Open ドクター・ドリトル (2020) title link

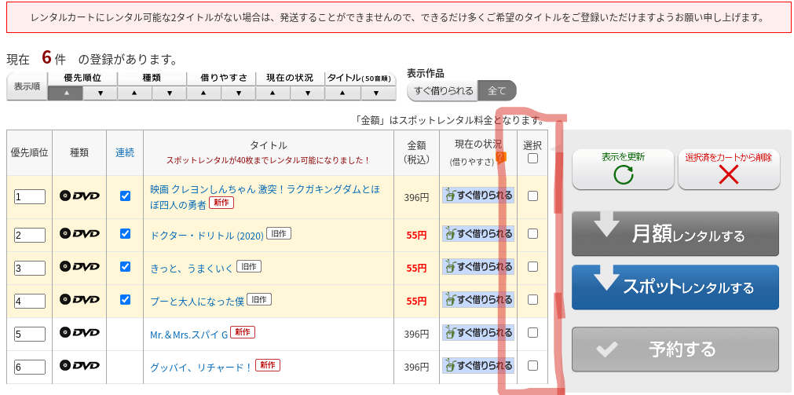207,236
